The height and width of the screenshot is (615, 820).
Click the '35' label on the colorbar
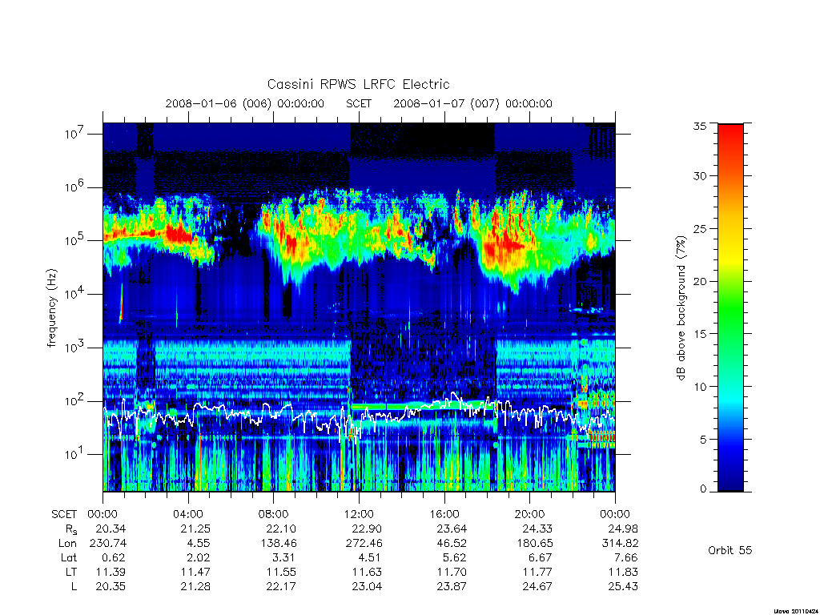tap(699, 126)
